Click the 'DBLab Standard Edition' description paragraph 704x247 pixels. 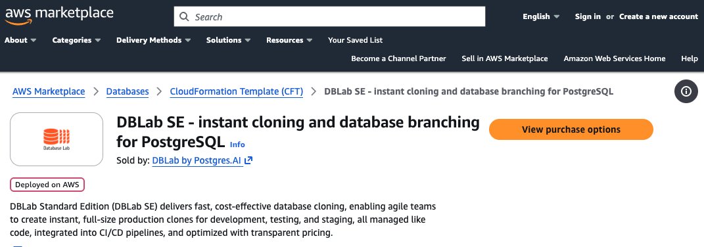[223, 220]
